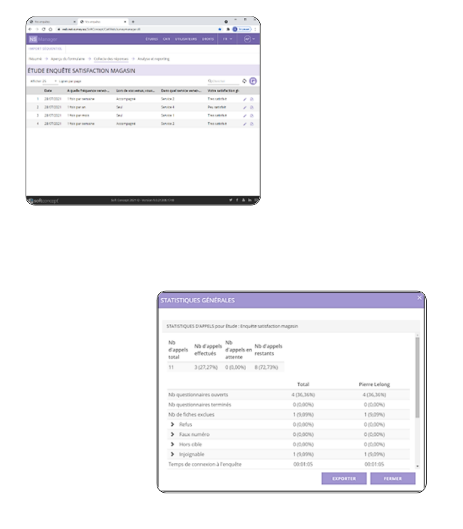Go to the Résumé step
Image resolution: width=463 pixels, height=529 pixels.
35,59
